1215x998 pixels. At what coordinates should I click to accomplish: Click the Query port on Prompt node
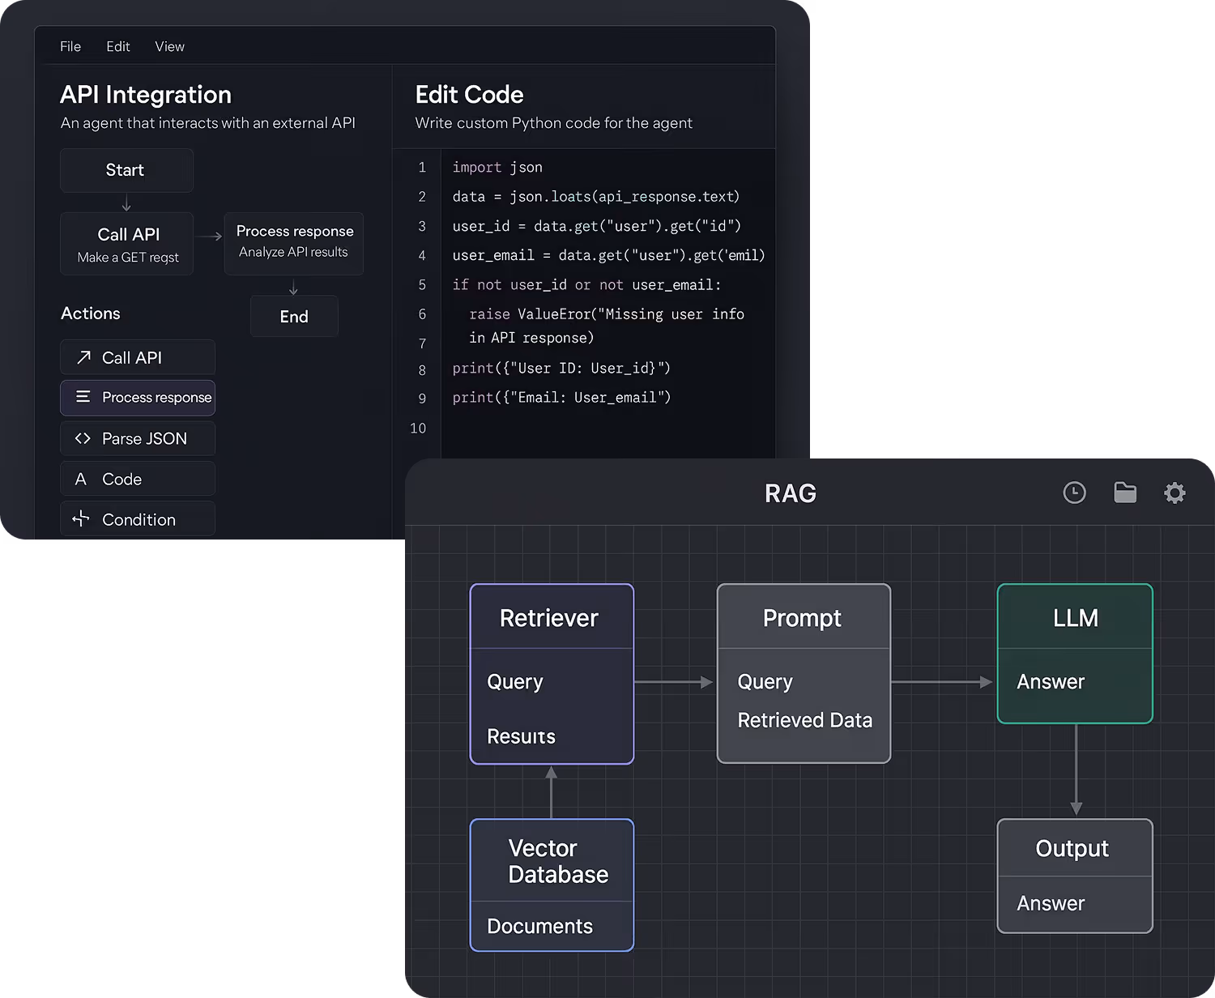pos(765,682)
